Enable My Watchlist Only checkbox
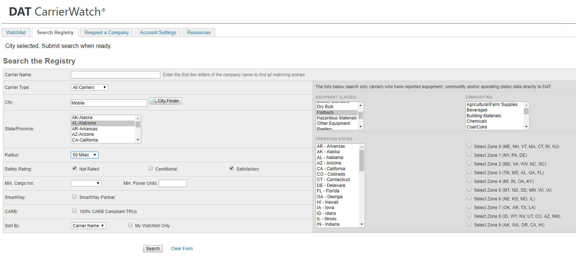 tap(130, 225)
